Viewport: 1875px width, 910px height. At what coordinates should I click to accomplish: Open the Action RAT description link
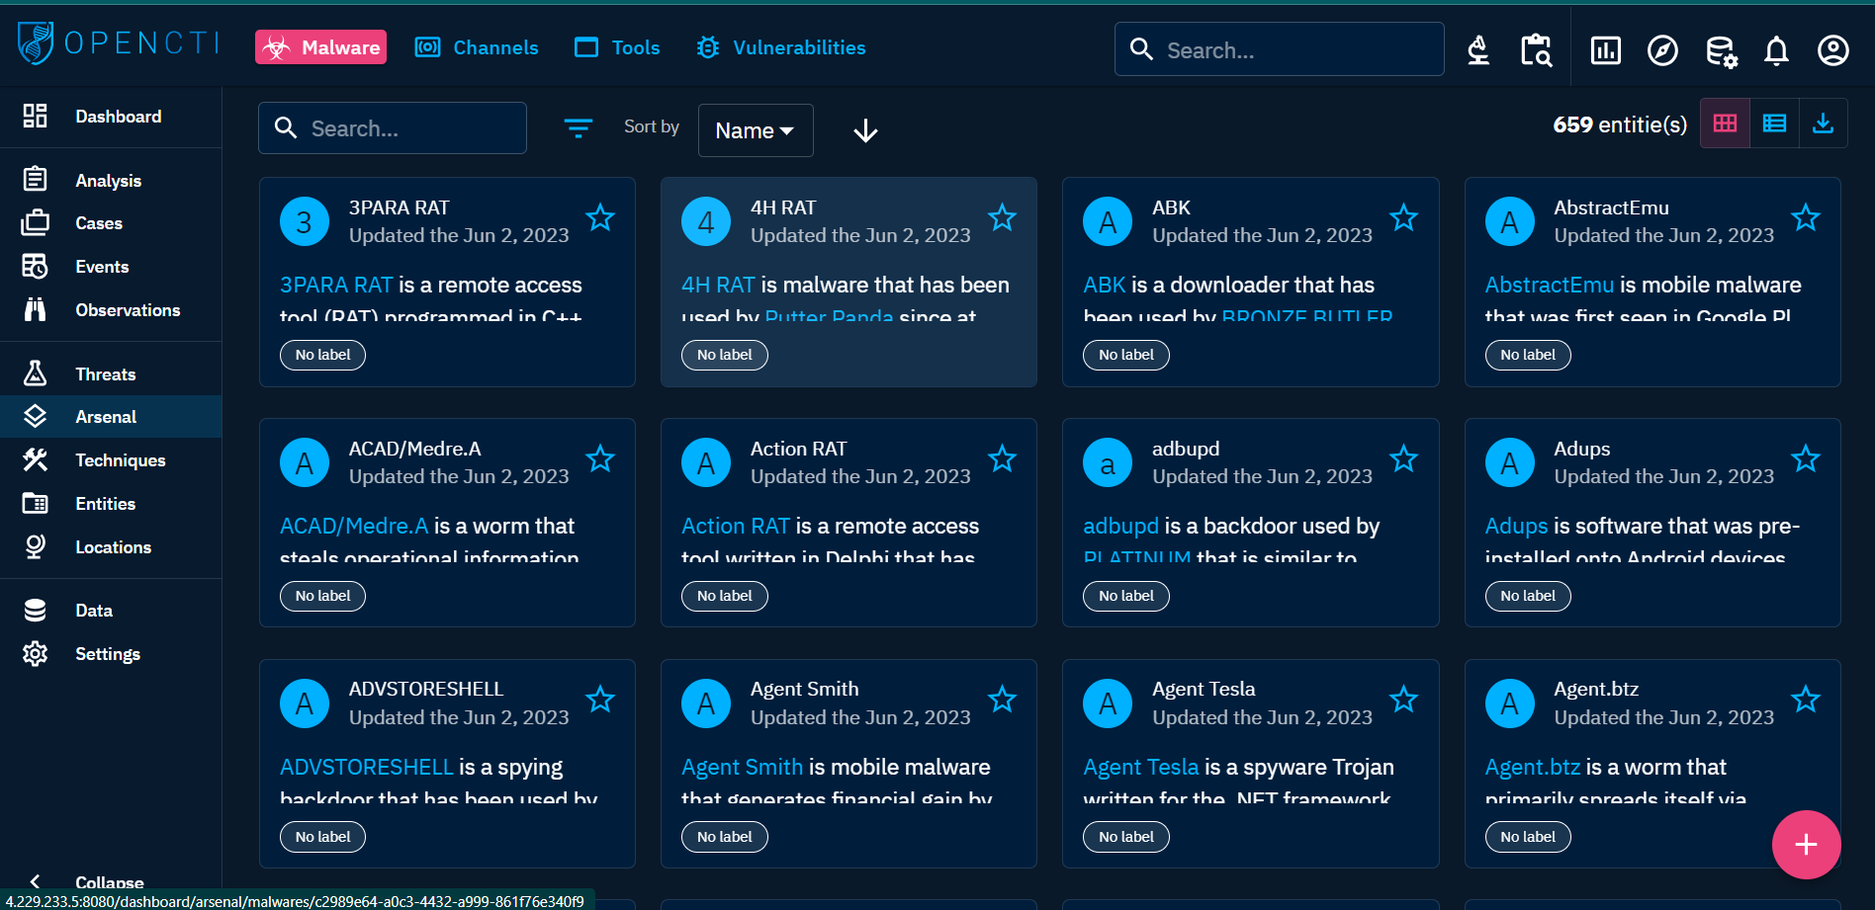[736, 526]
